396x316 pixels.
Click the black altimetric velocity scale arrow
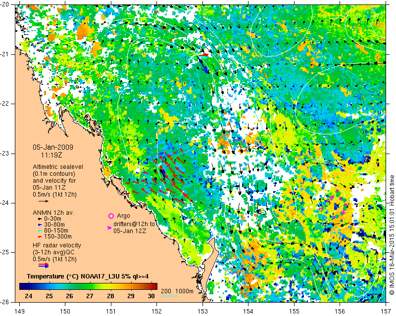point(44,201)
